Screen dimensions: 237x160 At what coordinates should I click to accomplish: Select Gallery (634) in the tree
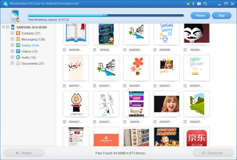31,45
